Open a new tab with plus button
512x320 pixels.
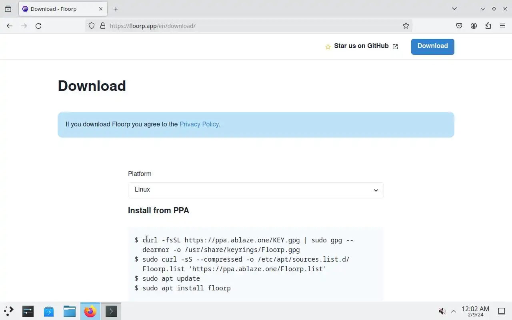(x=116, y=9)
